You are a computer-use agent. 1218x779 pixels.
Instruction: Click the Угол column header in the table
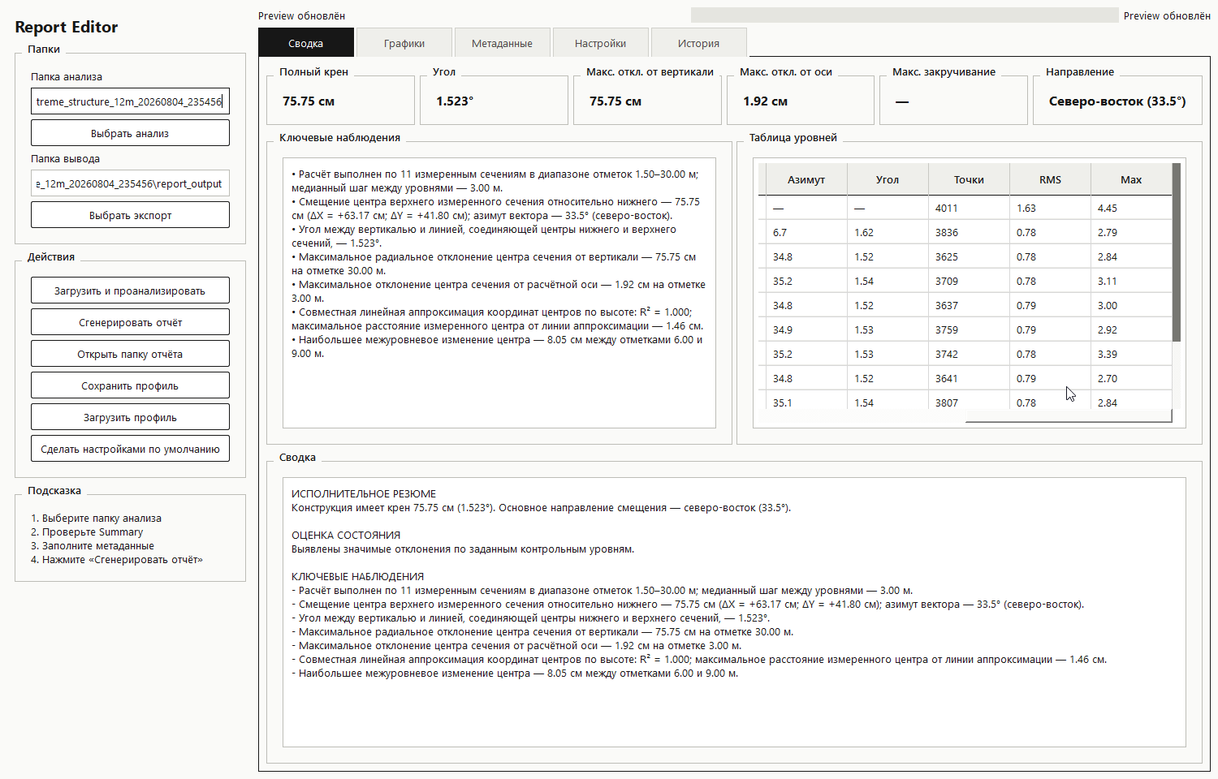point(888,179)
